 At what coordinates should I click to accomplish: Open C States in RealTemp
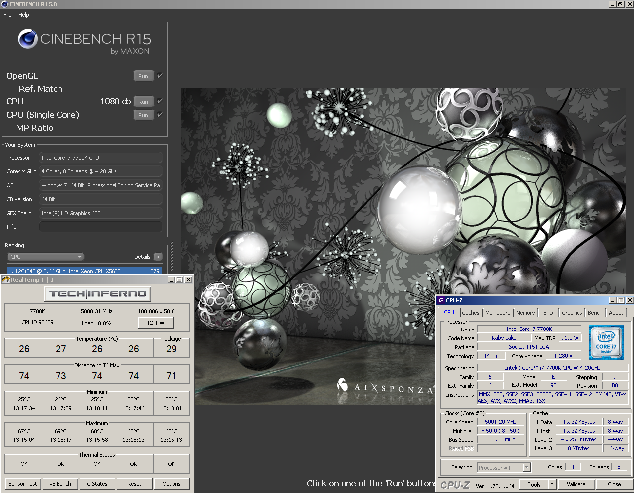point(97,484)
